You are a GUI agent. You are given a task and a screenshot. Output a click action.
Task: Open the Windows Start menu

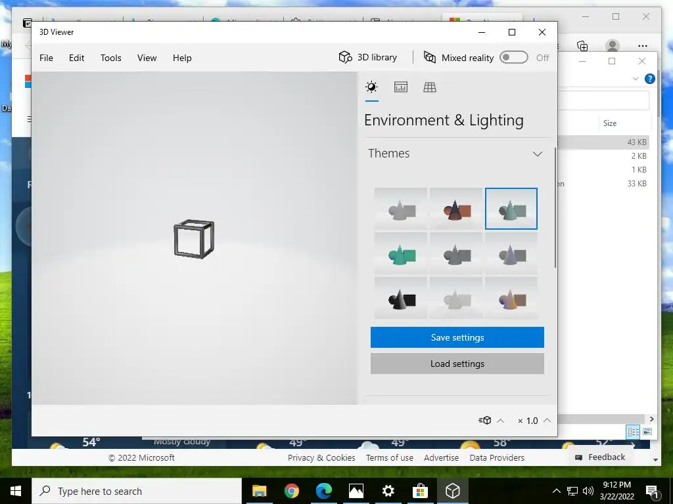pyautogui.click(x=16, y=491)
